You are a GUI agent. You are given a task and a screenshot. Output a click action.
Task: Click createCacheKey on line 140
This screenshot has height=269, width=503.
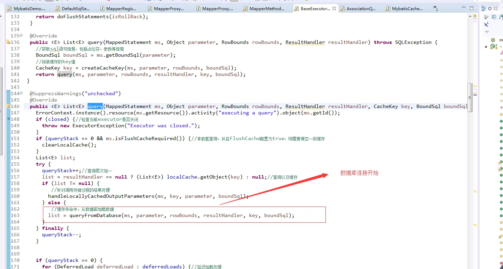(x=103, y=68)
